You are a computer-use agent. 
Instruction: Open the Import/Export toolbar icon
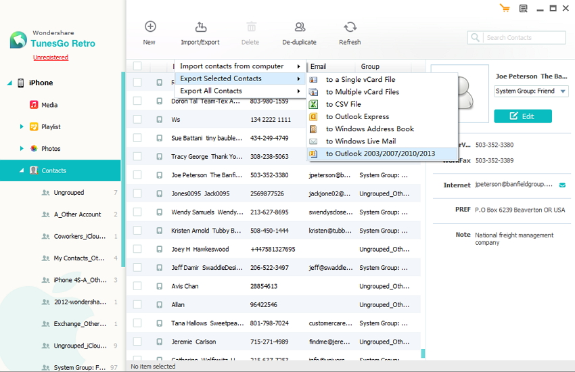pos(200,27)
